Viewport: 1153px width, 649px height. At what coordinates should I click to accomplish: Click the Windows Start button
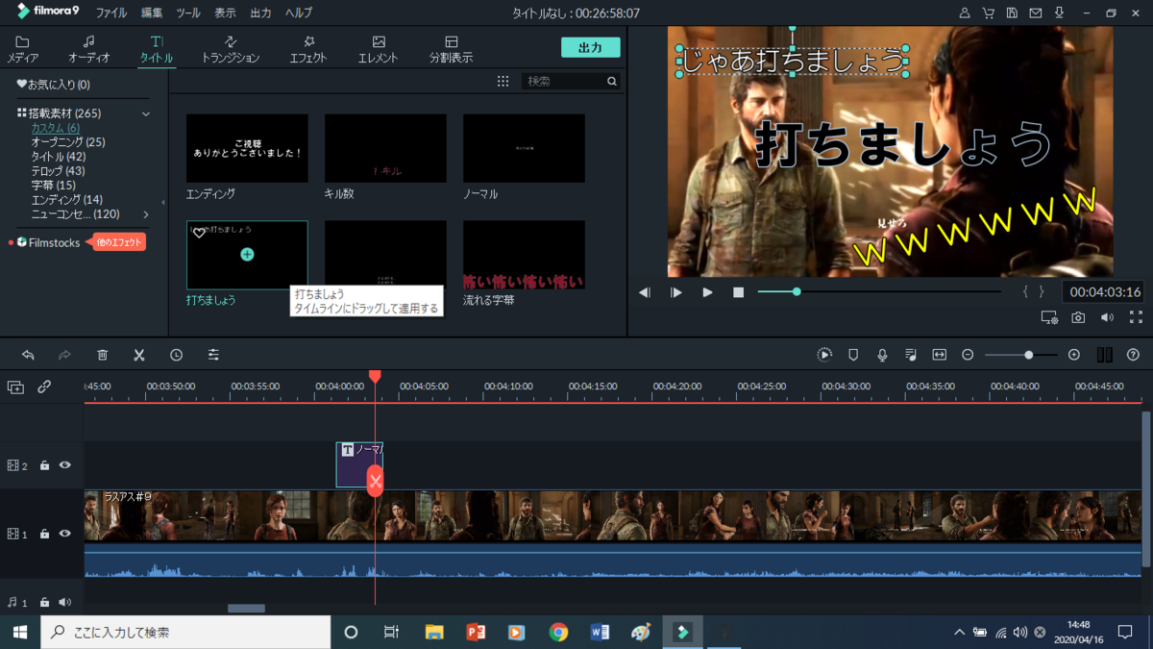point(19,633)
